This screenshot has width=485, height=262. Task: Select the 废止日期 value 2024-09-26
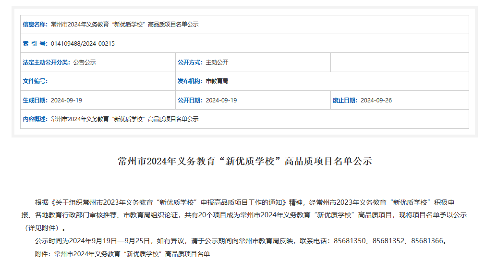click(x=376, y=100)
